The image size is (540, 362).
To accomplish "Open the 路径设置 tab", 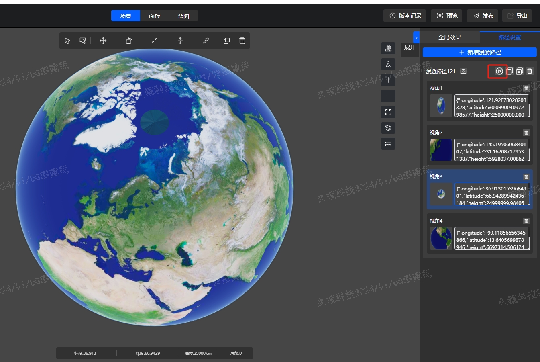I will click(510, 37).
